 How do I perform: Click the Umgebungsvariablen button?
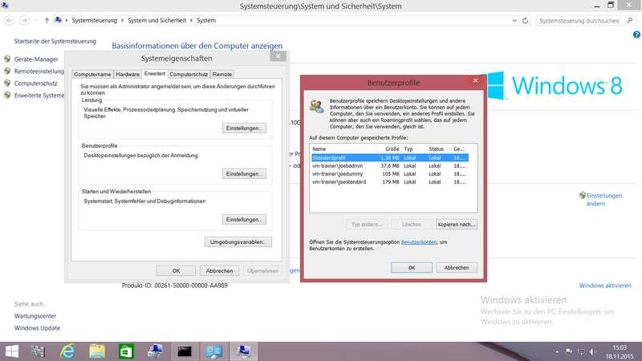(238, 242)
